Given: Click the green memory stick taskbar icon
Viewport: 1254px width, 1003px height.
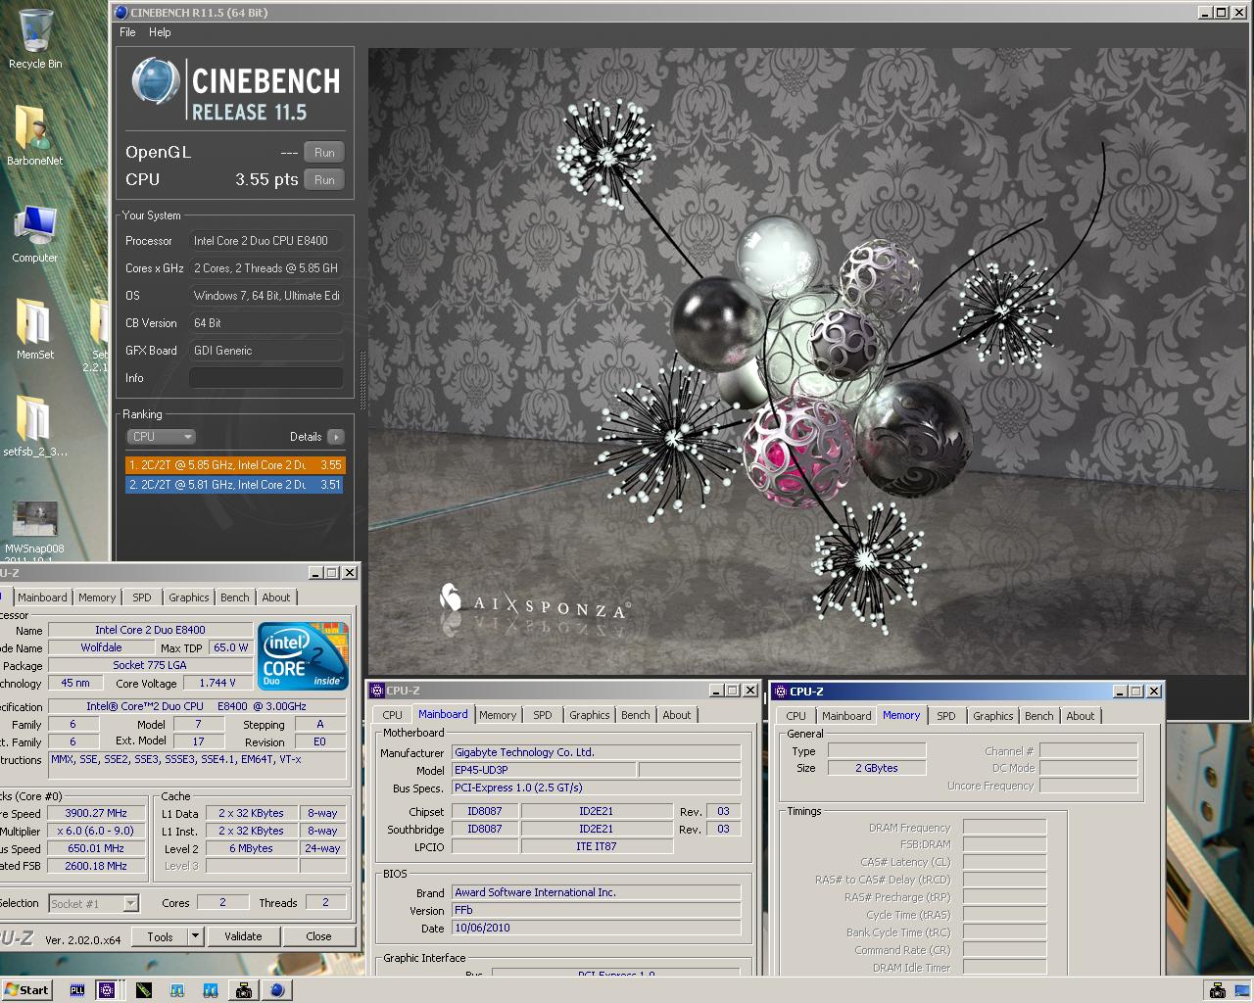Looking at the screenshot, I should [x=143, y=990].
